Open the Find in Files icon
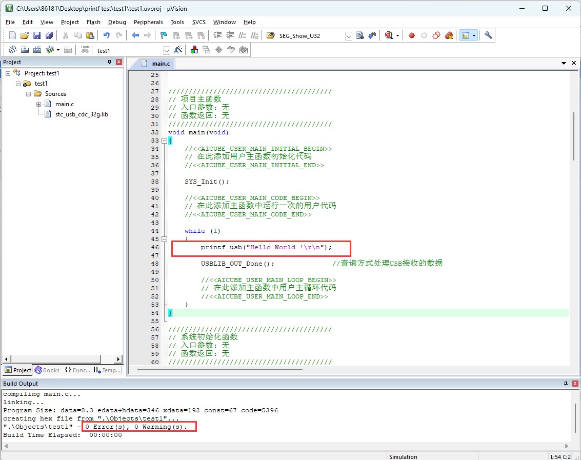581x460 pixels. point(271,35)
